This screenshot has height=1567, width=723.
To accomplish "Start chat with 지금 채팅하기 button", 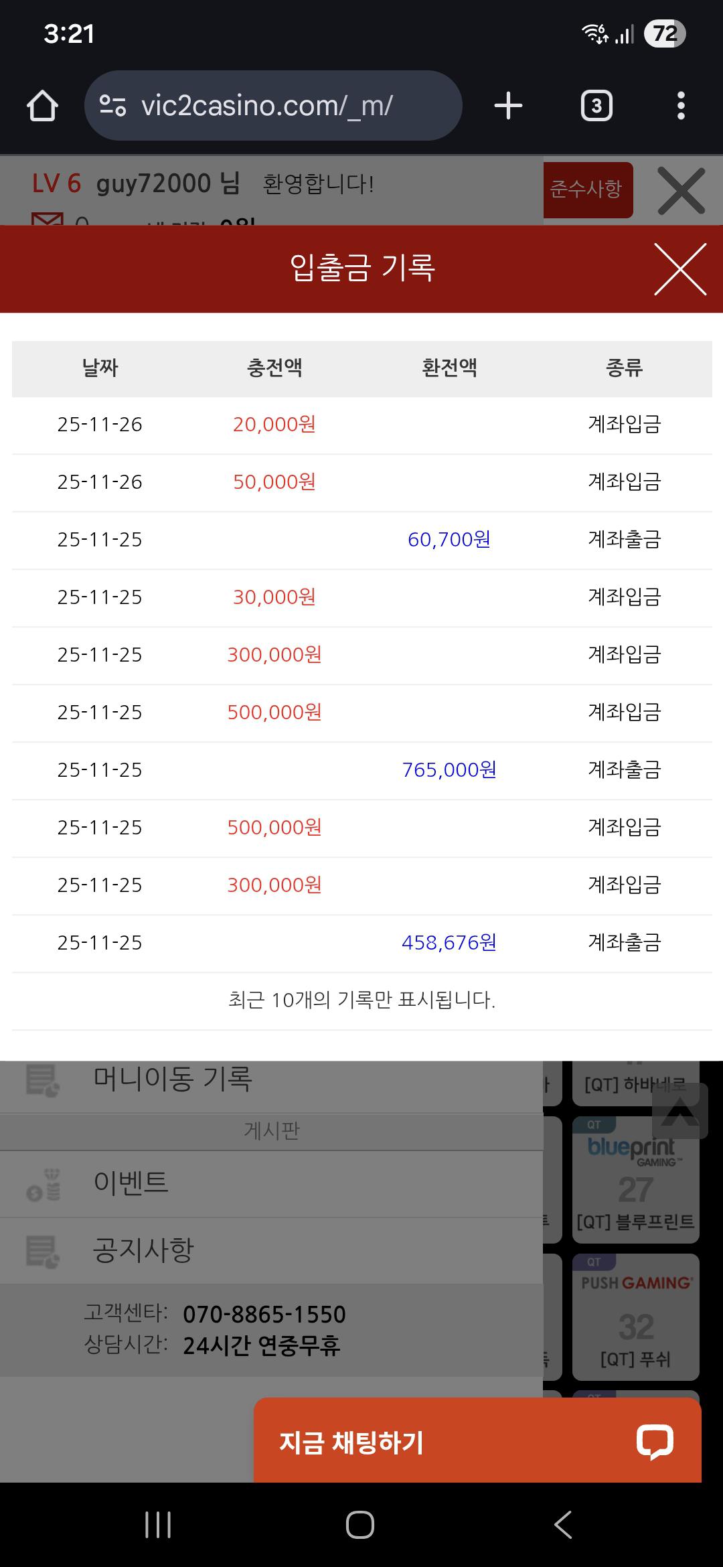I will click(351, 1442).
